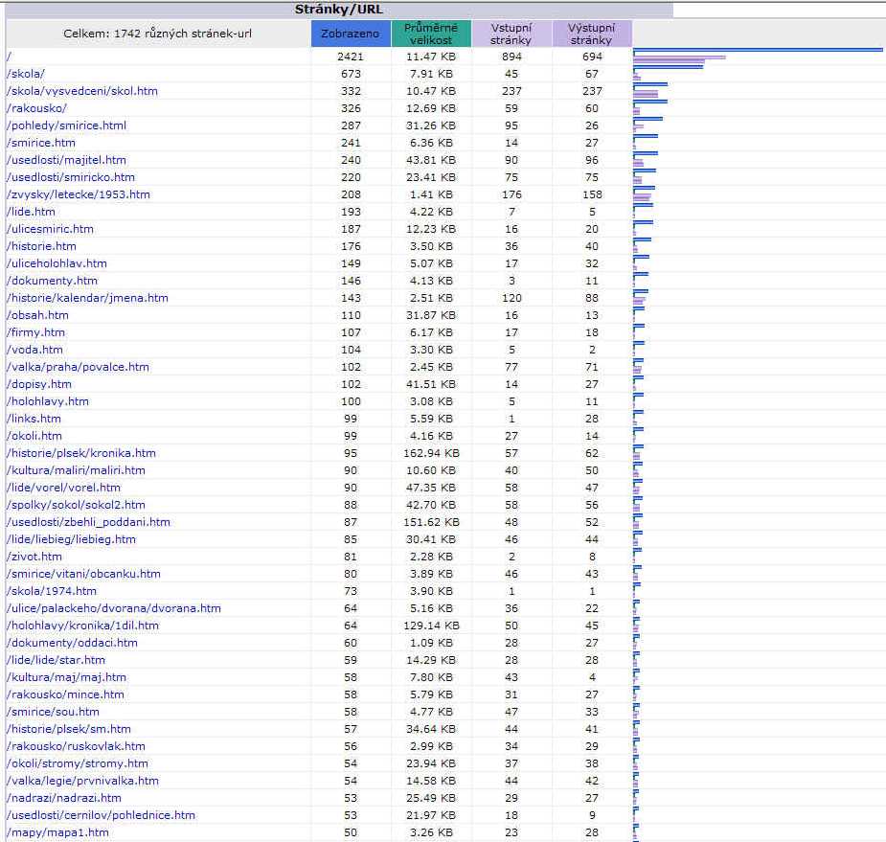
Task: Open /rakousko/mince.htm link
Action: point(65,694)
